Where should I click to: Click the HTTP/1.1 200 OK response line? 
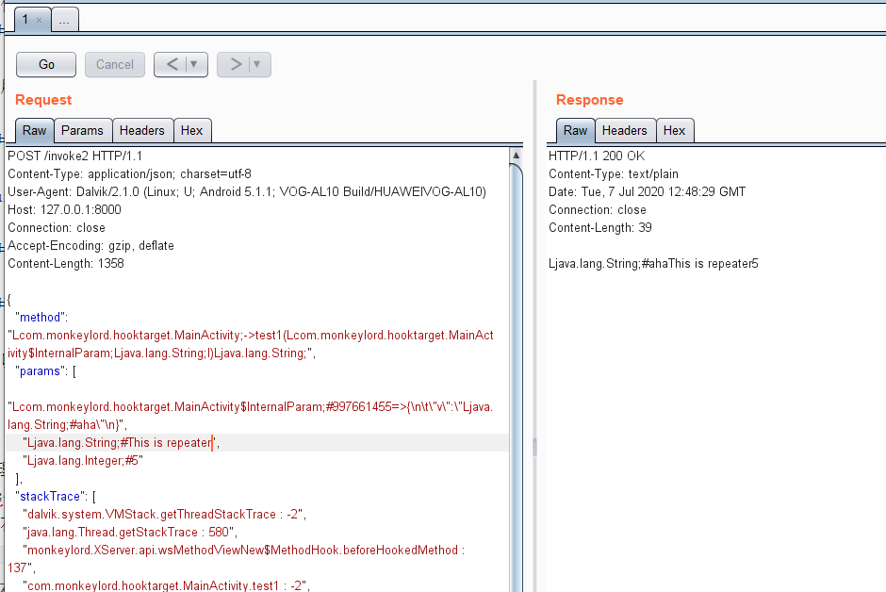pyautogui.click(x=597, y=156)
